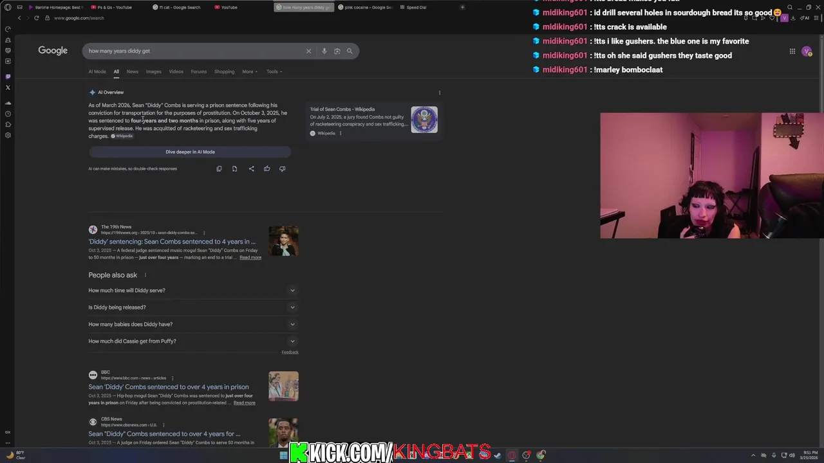
Task: Switch to 'f1 cat - Google Search' tab
Action: click(182, 7)
